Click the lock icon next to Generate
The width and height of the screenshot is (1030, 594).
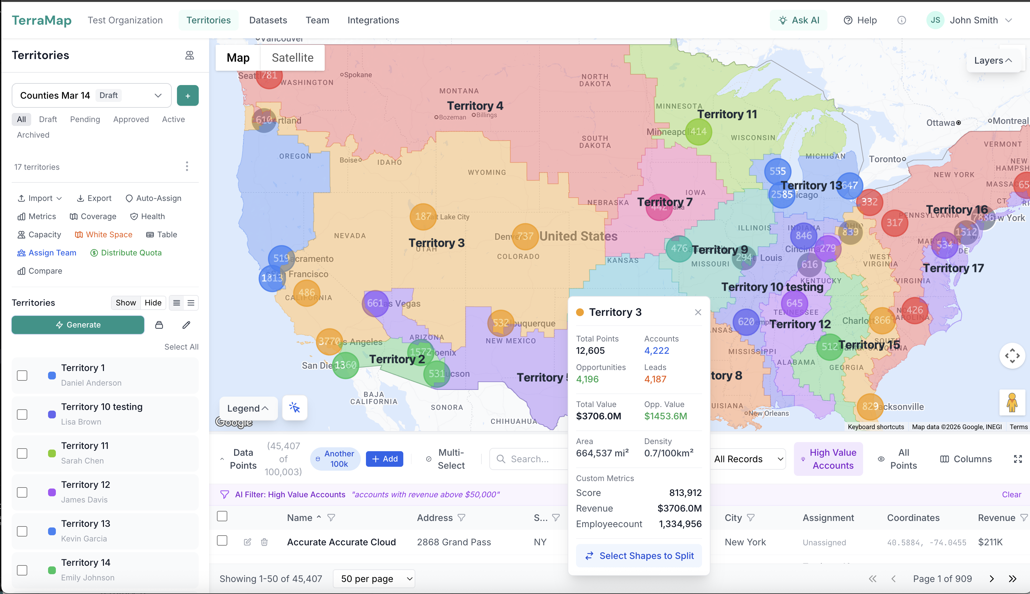[x=159, y=325]
